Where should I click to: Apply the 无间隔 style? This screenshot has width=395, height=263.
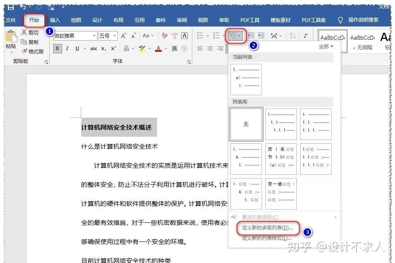tap(363, 41)
